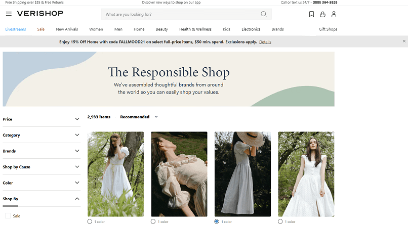Bookmark the fourth product image
The width and height of the screenshot is (408, 226).
pyautogui.click(x=329, y=138)
